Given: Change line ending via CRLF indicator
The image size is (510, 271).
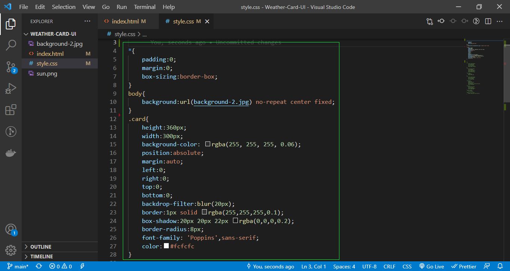Looking at the screenshot, I should pyautogui.click(x=389, y=266).
